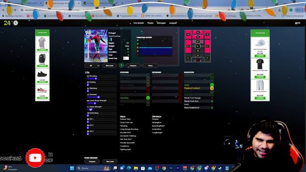This screenshot has width=306, height=172.
Task: Click the GK 3 slider handle
Action: point(88,134)
